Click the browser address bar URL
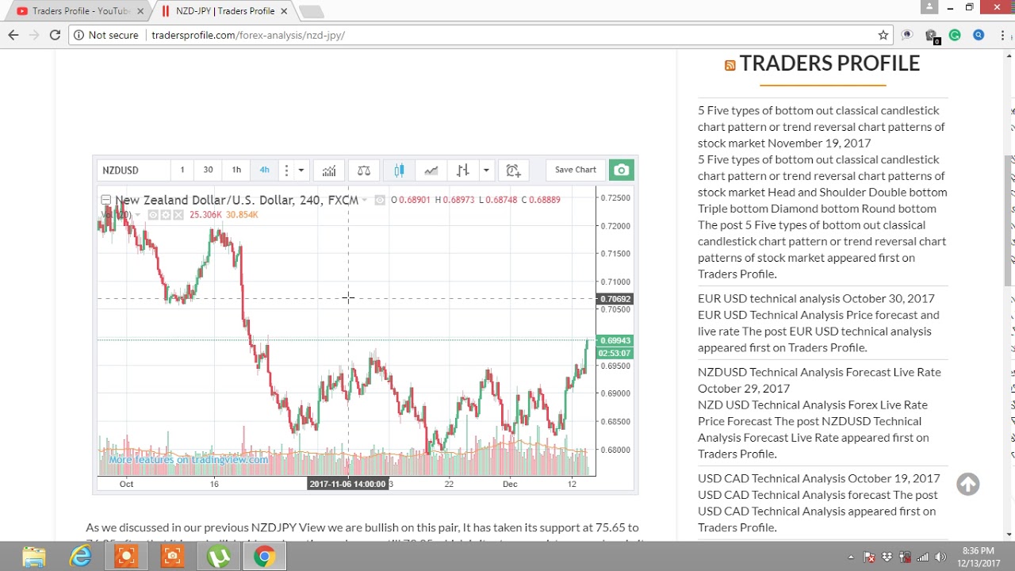Image resolution: width=1015 pixels, height=571 pixels. 248,35
